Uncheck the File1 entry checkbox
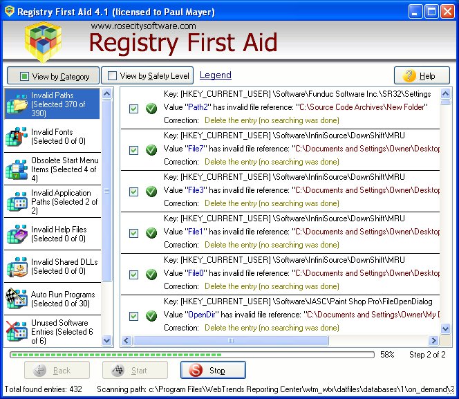 pyautogui.click(x=134, y=233)
